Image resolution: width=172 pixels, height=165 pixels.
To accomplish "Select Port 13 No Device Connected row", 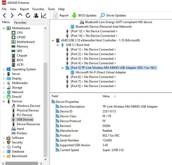I will point(94,31).
